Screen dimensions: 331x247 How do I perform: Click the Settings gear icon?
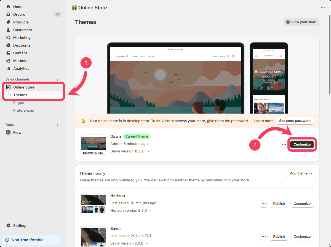8,225
